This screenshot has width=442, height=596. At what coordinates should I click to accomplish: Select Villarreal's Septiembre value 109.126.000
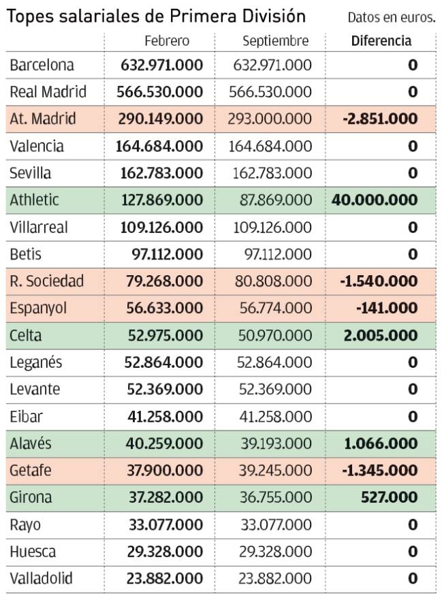pyautogui.click(x=274, y=228)
